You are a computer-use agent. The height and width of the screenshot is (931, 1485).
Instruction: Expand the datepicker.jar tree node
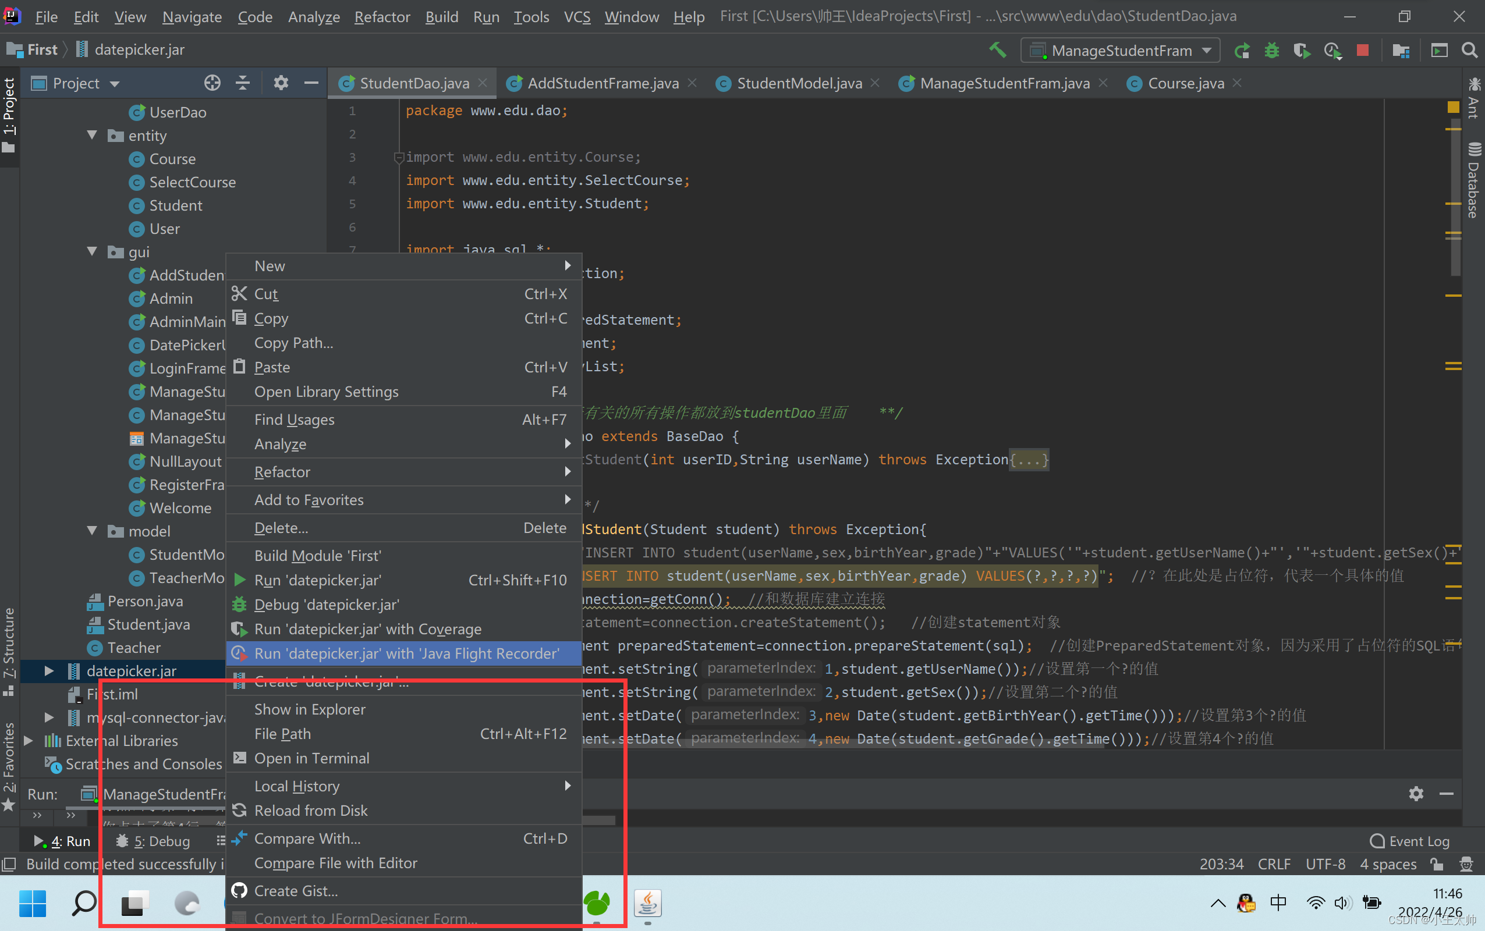[49, 670]
